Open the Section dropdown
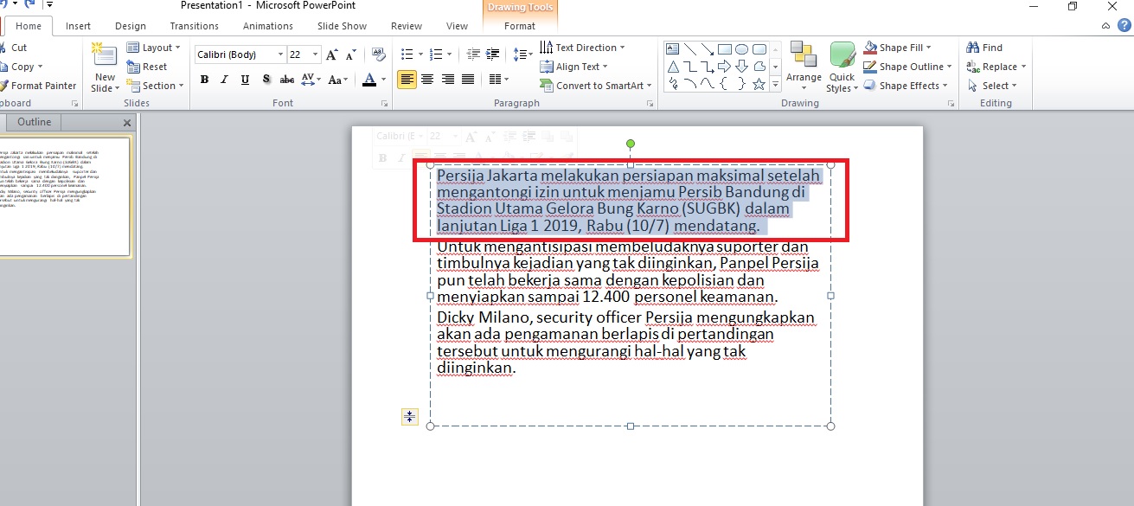 click(156, 86)
